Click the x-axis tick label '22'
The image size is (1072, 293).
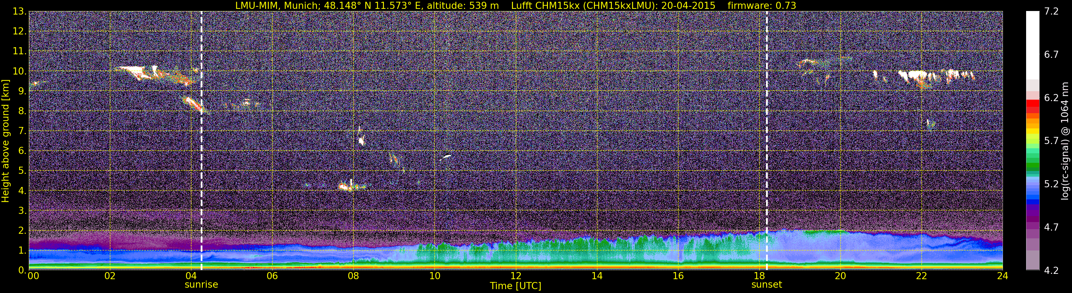pyautogui.click(x=922, y=276)
